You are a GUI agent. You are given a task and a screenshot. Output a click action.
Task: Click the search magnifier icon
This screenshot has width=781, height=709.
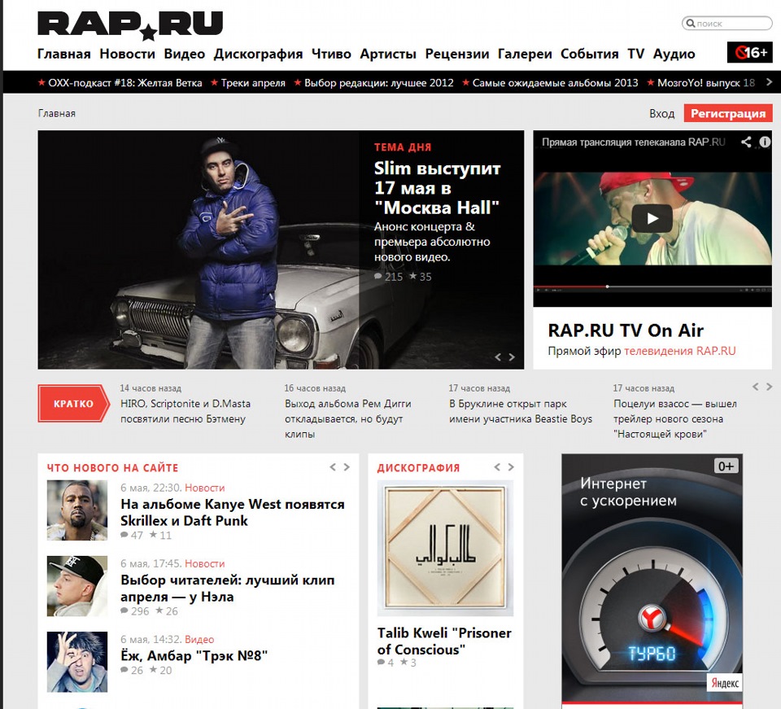tap(691, 23)
